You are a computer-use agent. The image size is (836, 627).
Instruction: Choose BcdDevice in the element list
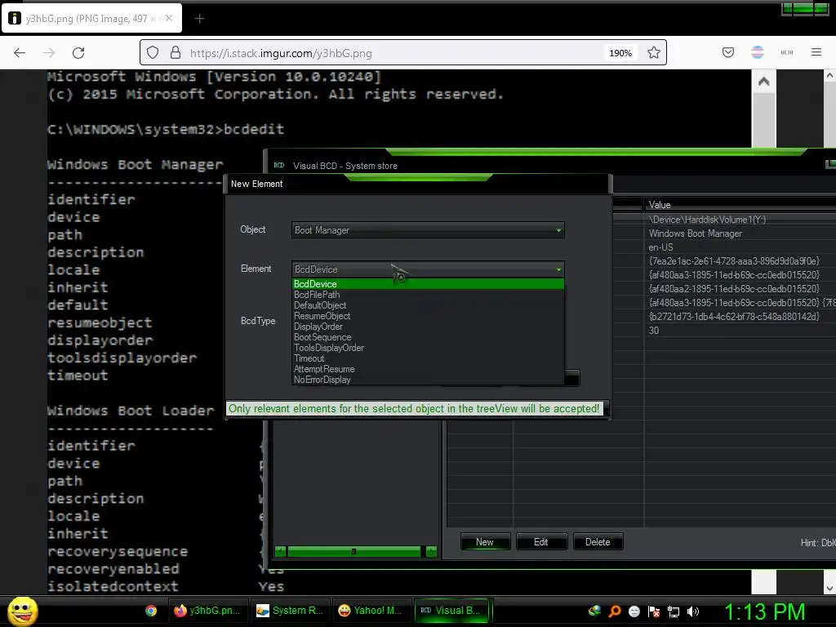coord(428,284)
